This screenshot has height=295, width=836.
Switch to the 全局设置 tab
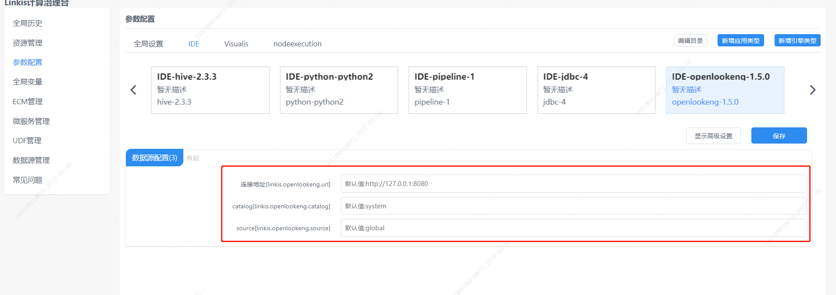(x=148, y=44)
